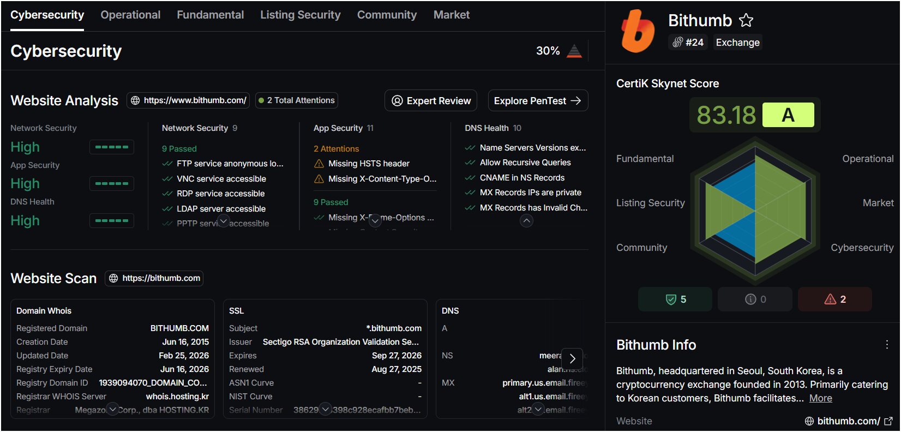Click the info badge showing 0

point(755,299)
